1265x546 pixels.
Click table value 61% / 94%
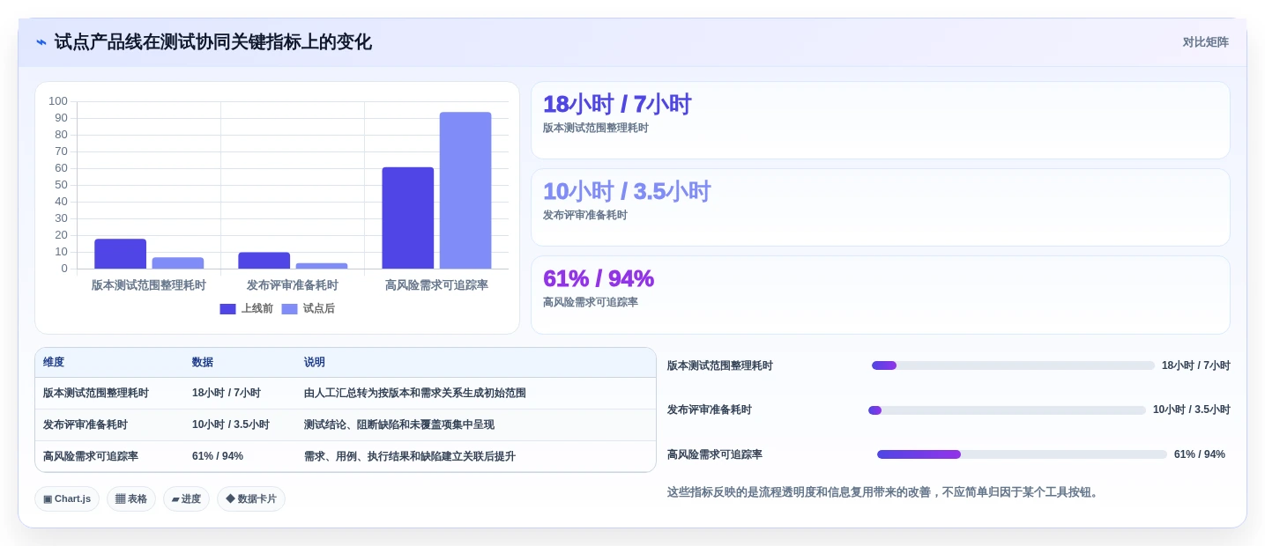coord(218,456)
